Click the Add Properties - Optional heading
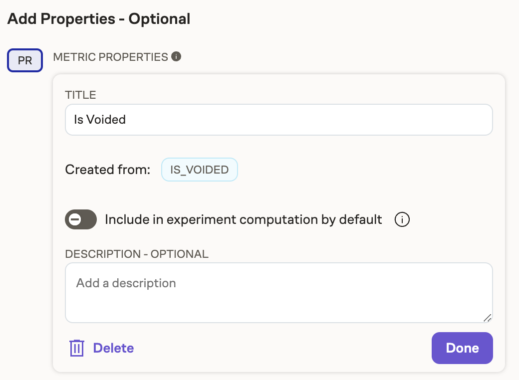Image resolution: width=519 pixels, height=380 pixels. click(x=98, y=18)
